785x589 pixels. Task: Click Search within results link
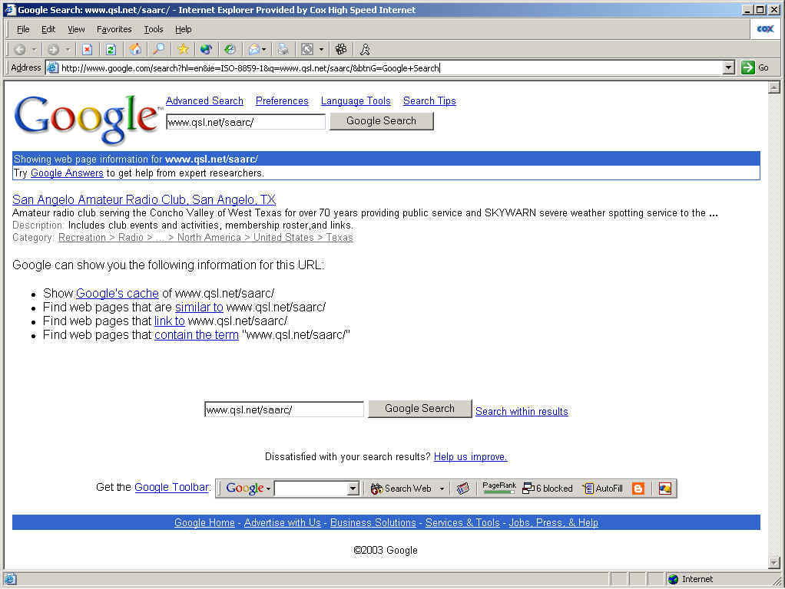point(522,412)
